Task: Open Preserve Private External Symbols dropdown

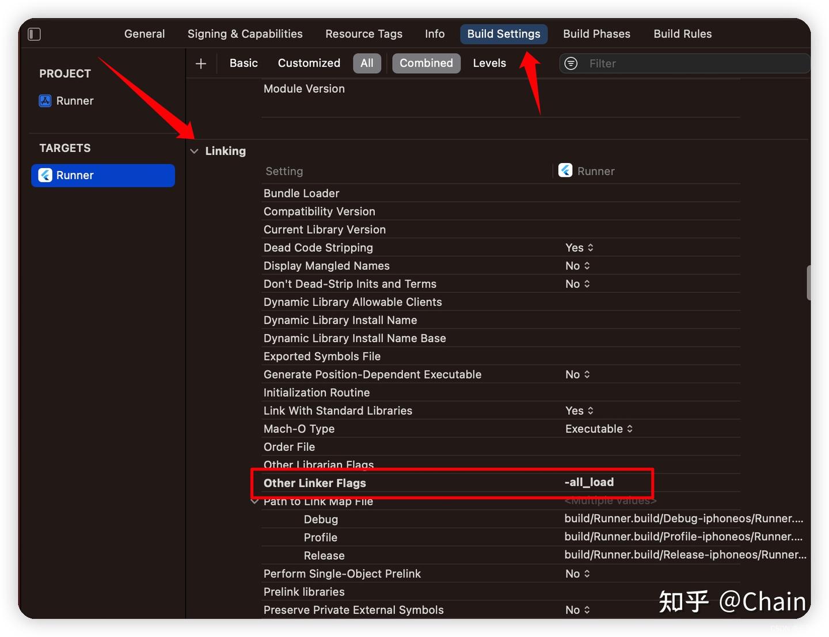Action: pos(577,610)
